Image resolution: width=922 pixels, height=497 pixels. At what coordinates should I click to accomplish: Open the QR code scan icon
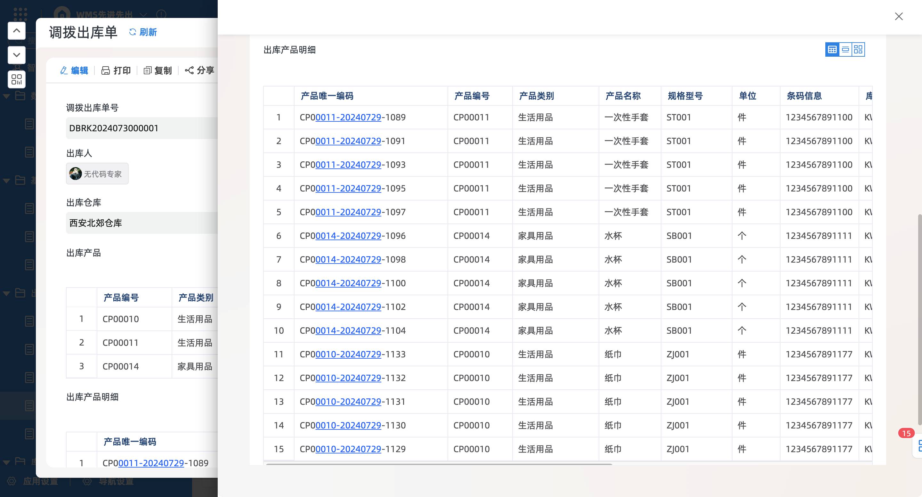[16, 79]
